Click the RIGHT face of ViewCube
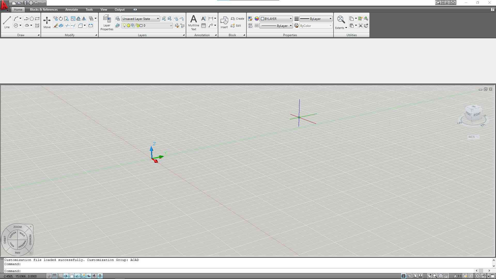Screen dimensions: 496x279 pyautogui.click(x=477, y=114)
